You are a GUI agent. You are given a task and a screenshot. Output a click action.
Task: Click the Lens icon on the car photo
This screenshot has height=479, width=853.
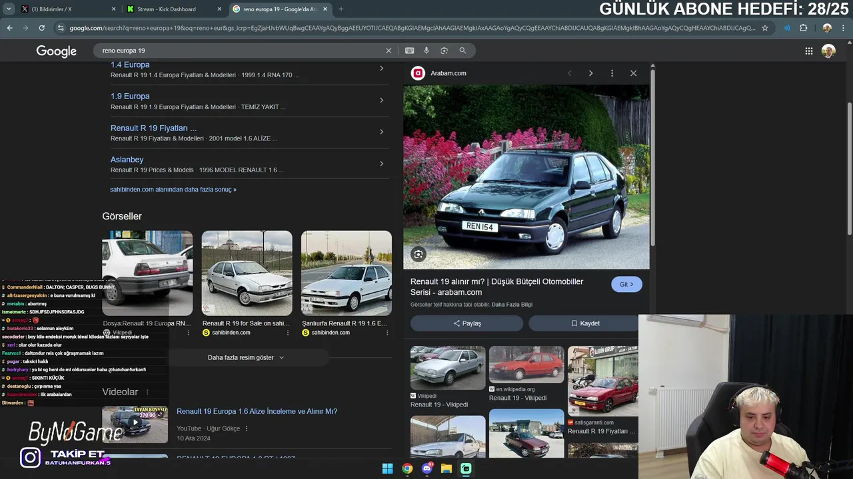click(x=418, y=254)
